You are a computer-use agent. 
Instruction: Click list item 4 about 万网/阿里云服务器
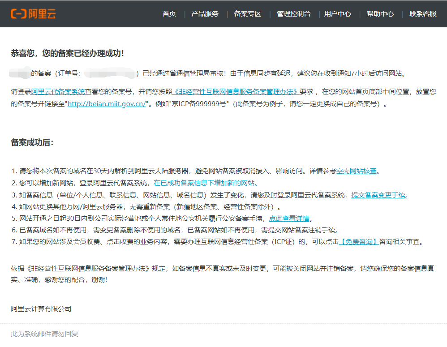(x=146, y=207)
